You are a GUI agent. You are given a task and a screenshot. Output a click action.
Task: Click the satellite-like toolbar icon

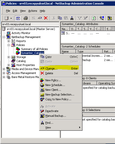[x=102, y=18]
